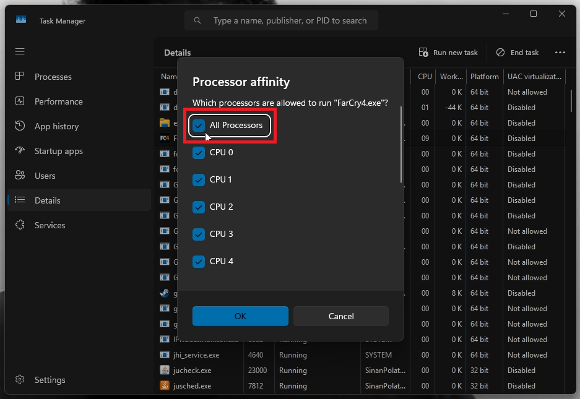Open Task Manager Settings
Screen dimensions: 580x399
coord(79,380)
